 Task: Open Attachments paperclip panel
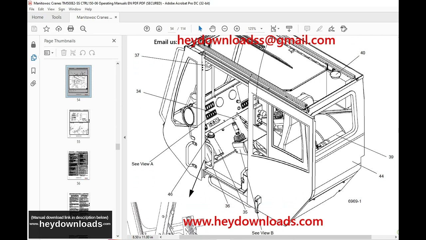tap(33, 83)
